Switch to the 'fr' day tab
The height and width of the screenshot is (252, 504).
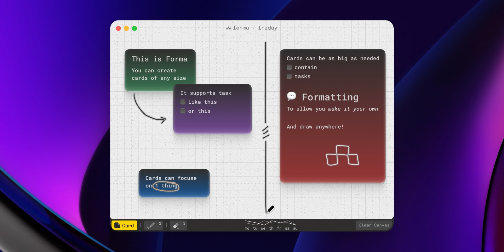[279, 228]
